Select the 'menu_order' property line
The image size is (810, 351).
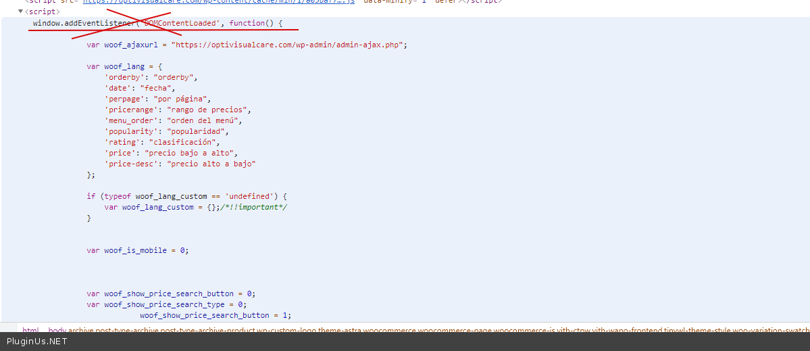173,120
